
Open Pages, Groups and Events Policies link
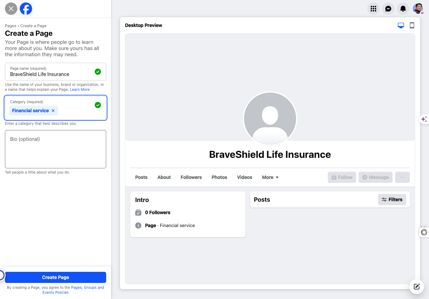(x=73, y=290)
